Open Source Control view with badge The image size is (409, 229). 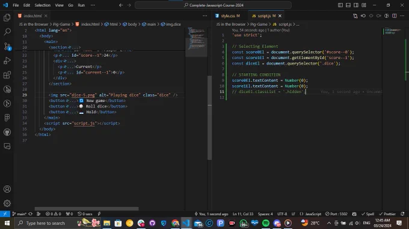coord(7,46)
